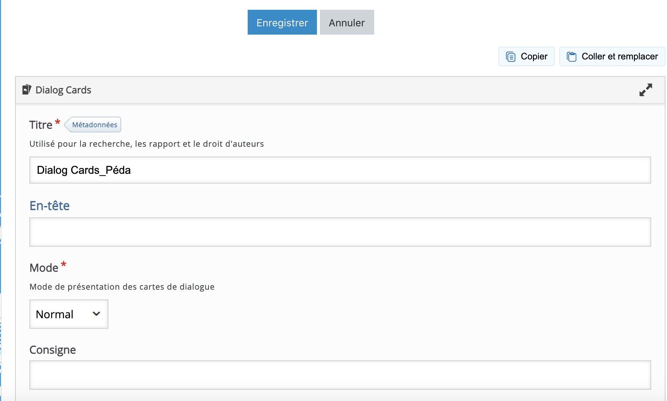The width and height of the screenshot is (667, 401).
Task: Open the Métadonnées tag button
Action: [94, 125]
